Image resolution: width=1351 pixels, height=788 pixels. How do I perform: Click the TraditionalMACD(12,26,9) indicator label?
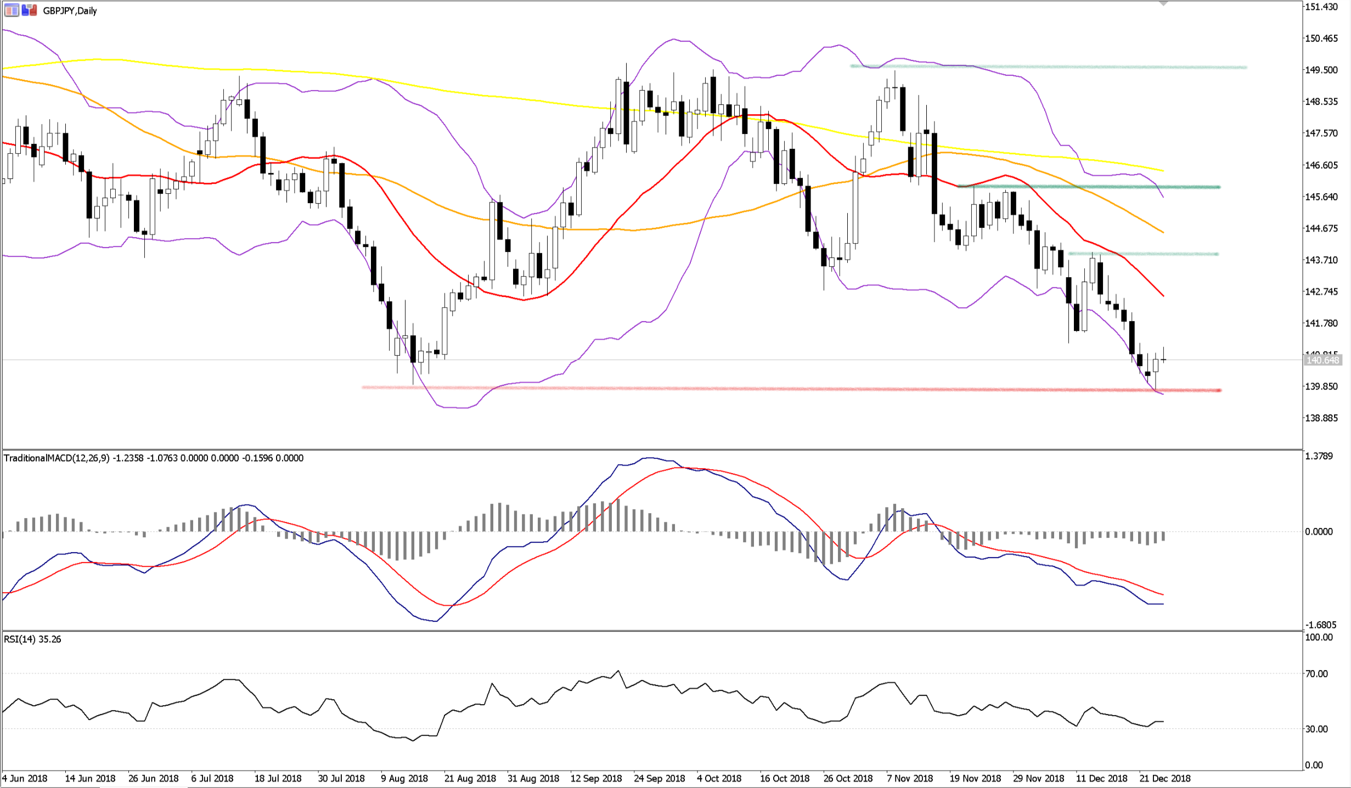(x=57, y=458)
